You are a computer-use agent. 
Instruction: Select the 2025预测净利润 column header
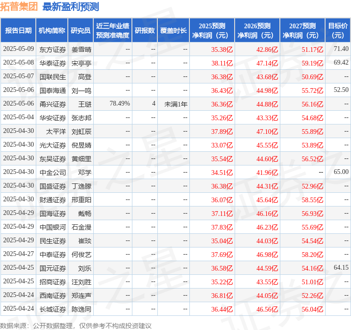click(212, 31)
